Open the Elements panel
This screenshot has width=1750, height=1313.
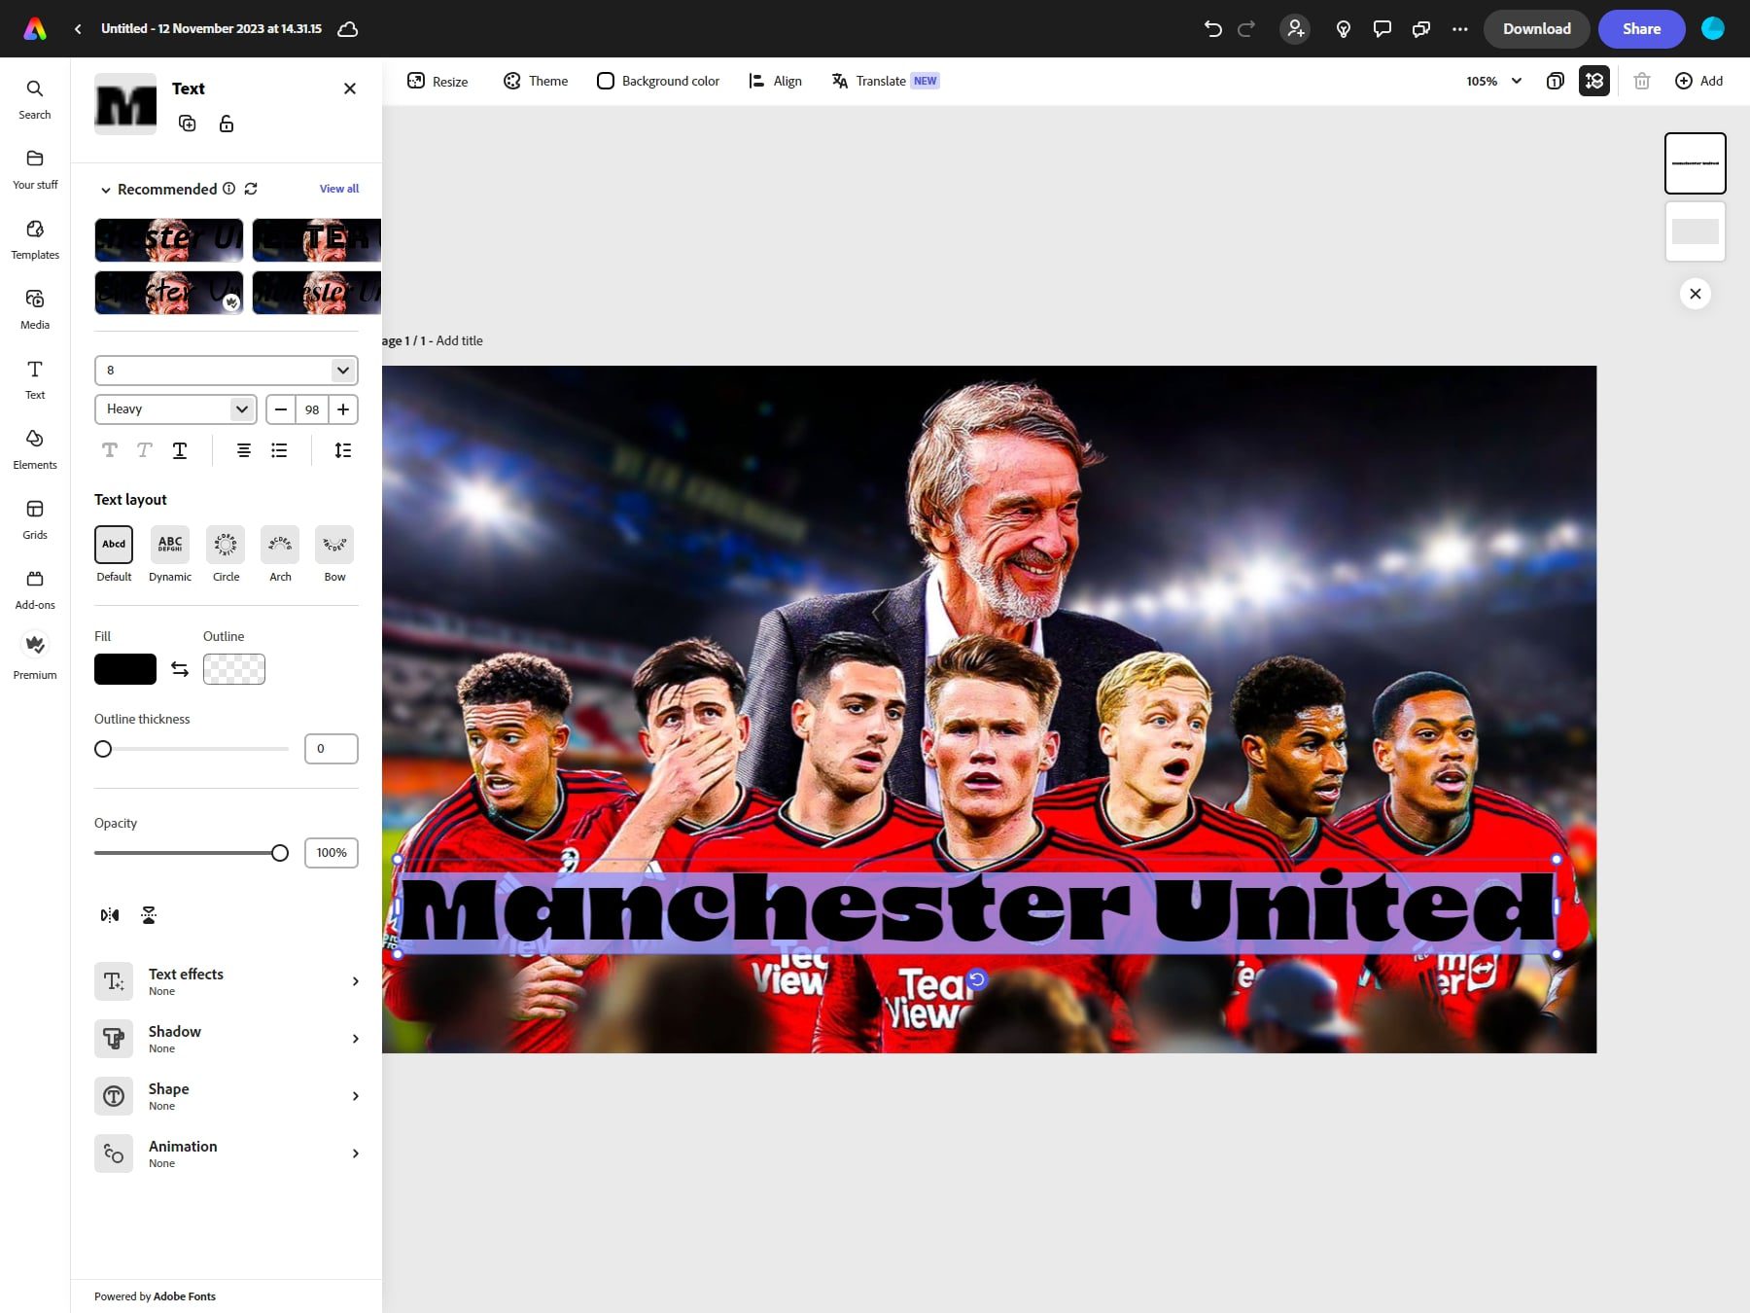tap(35, 448)
